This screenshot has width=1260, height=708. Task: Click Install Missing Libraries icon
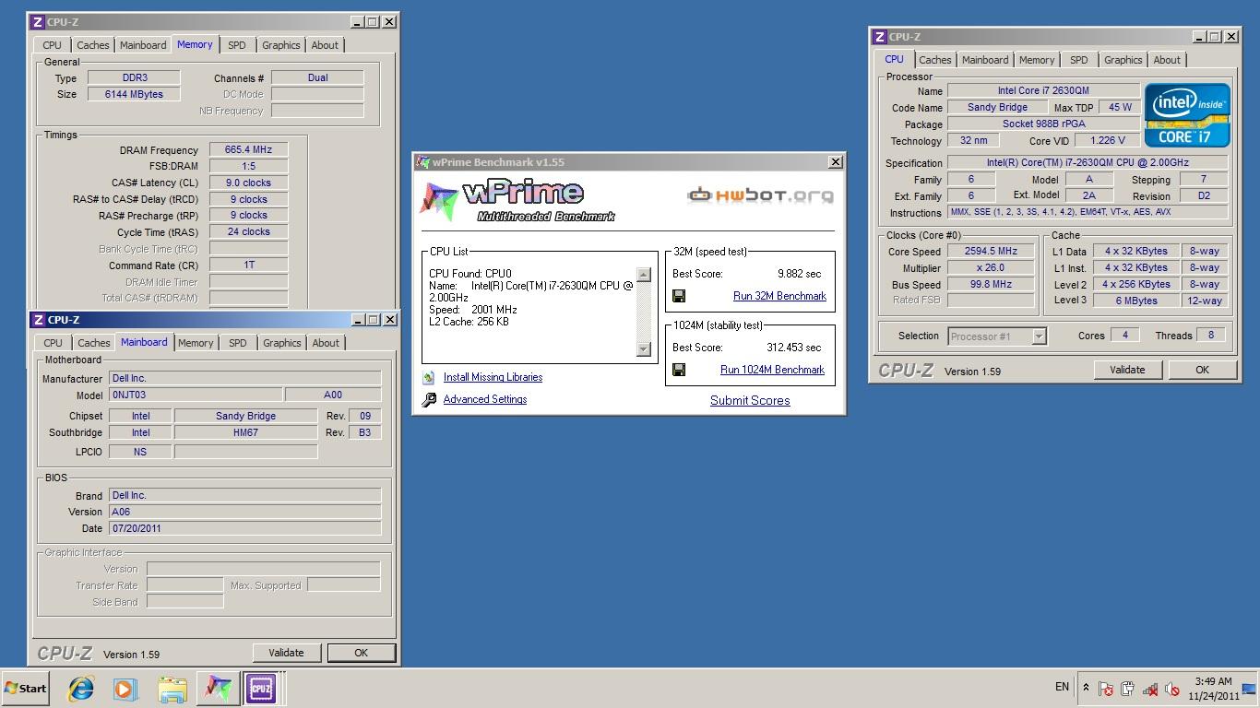click(x=429, y=378)
